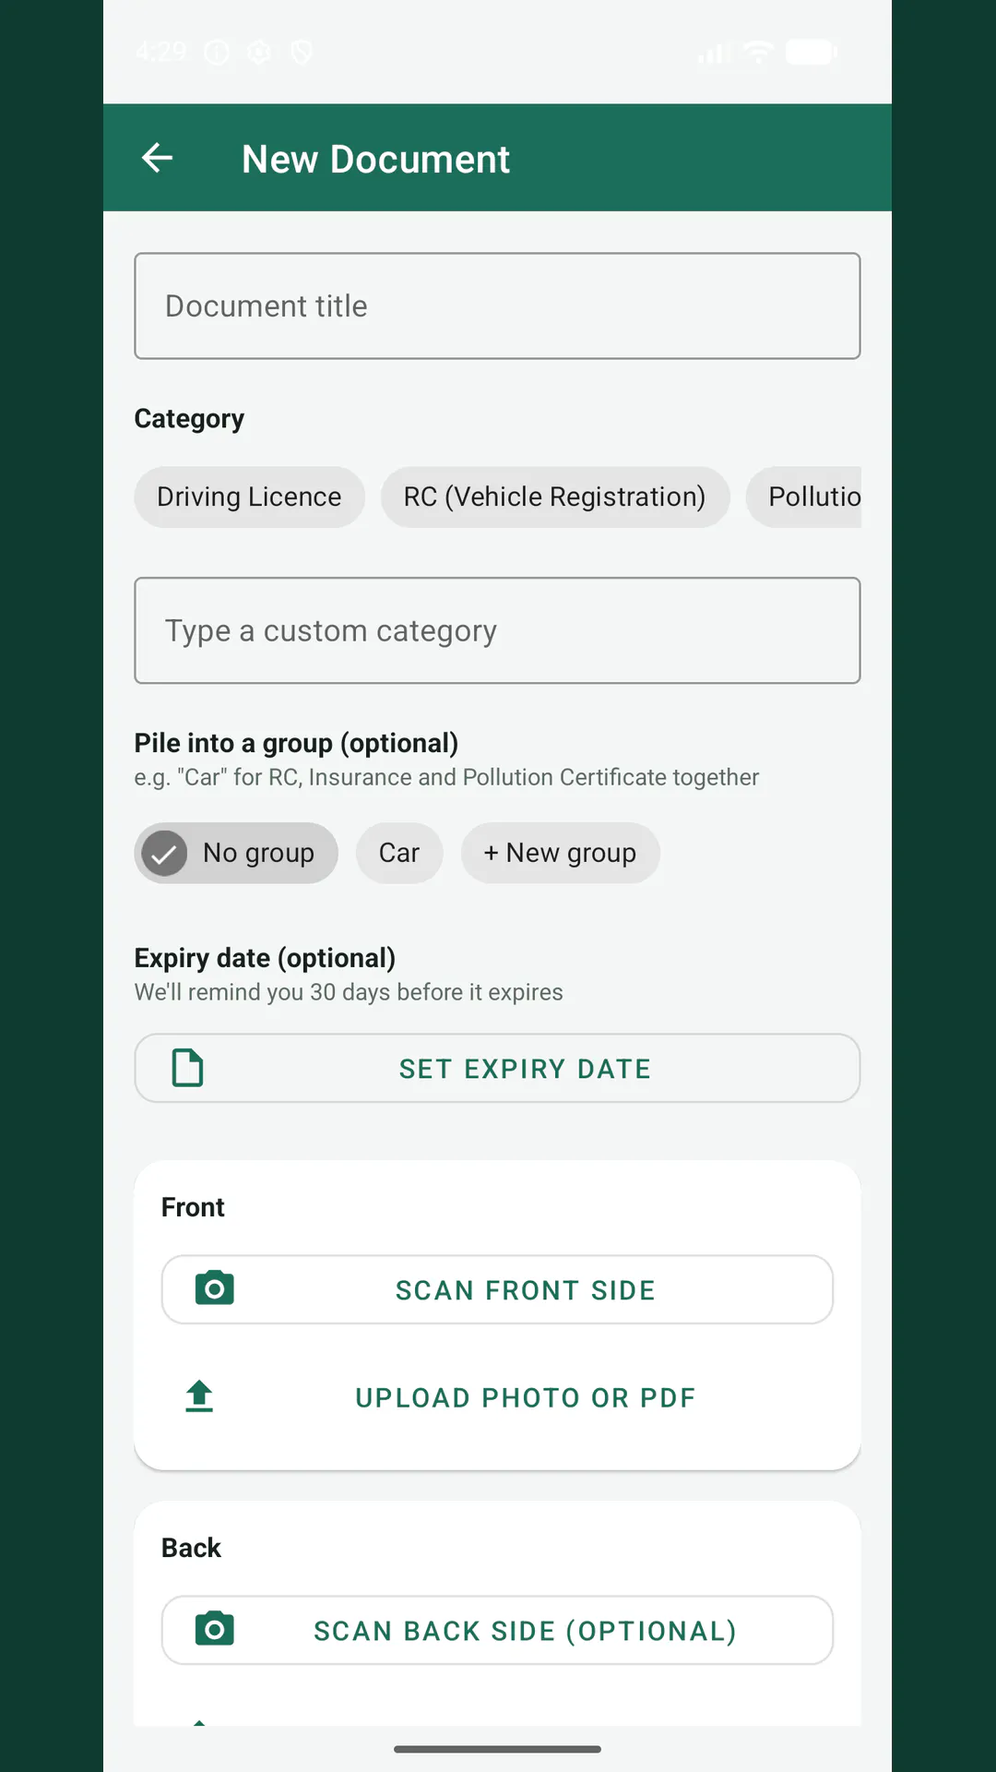The width and height of the screenshot is (996, 1772).
Task: Start Scan Back Side (Optional)
Action: click(x=498, y=1630)
